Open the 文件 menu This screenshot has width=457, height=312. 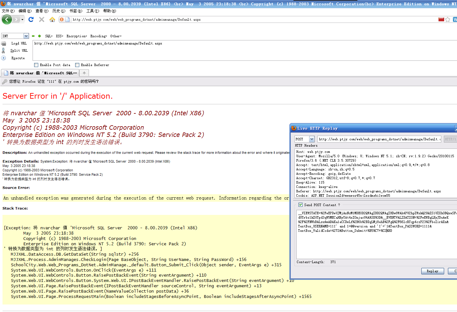pos(8,11)
